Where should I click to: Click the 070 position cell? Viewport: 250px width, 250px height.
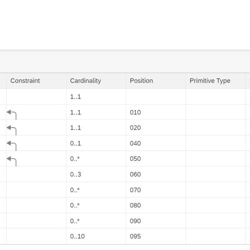tap(135, 190)
